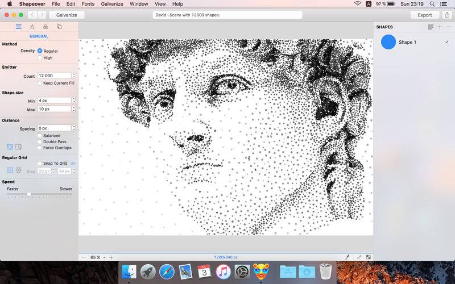Open Finder from the Dock
The image size is (455, 284).
[129, 272]
